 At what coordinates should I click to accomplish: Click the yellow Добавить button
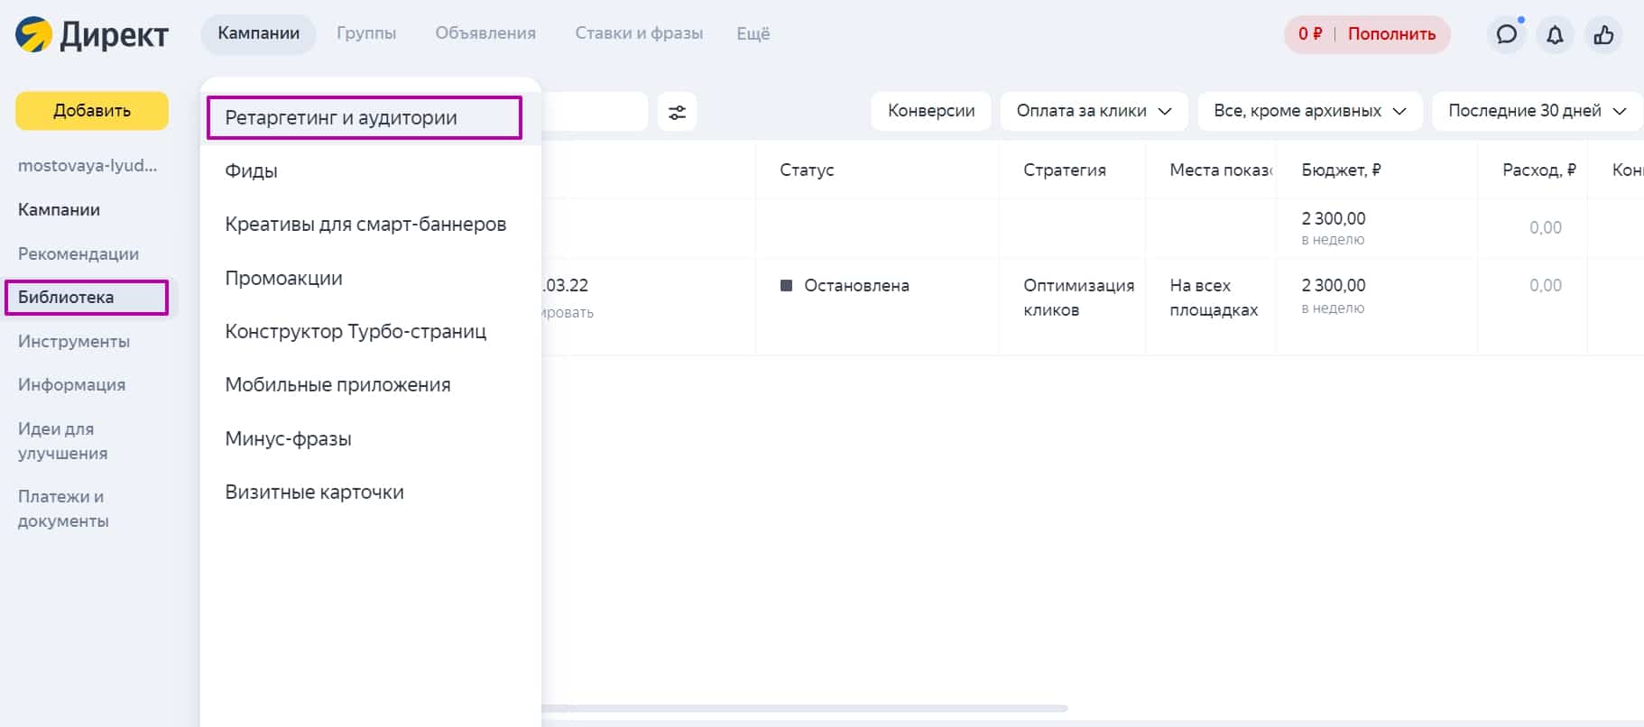tap(92, 110)
